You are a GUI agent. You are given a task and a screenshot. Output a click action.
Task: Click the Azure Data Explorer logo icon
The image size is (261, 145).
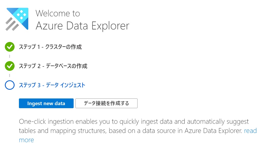[17, 19]
